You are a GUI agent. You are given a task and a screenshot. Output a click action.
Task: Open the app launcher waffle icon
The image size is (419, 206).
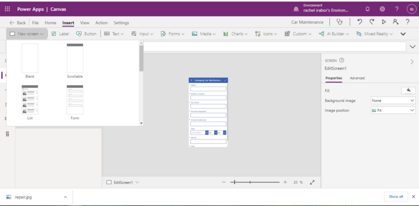coord(7,9)
